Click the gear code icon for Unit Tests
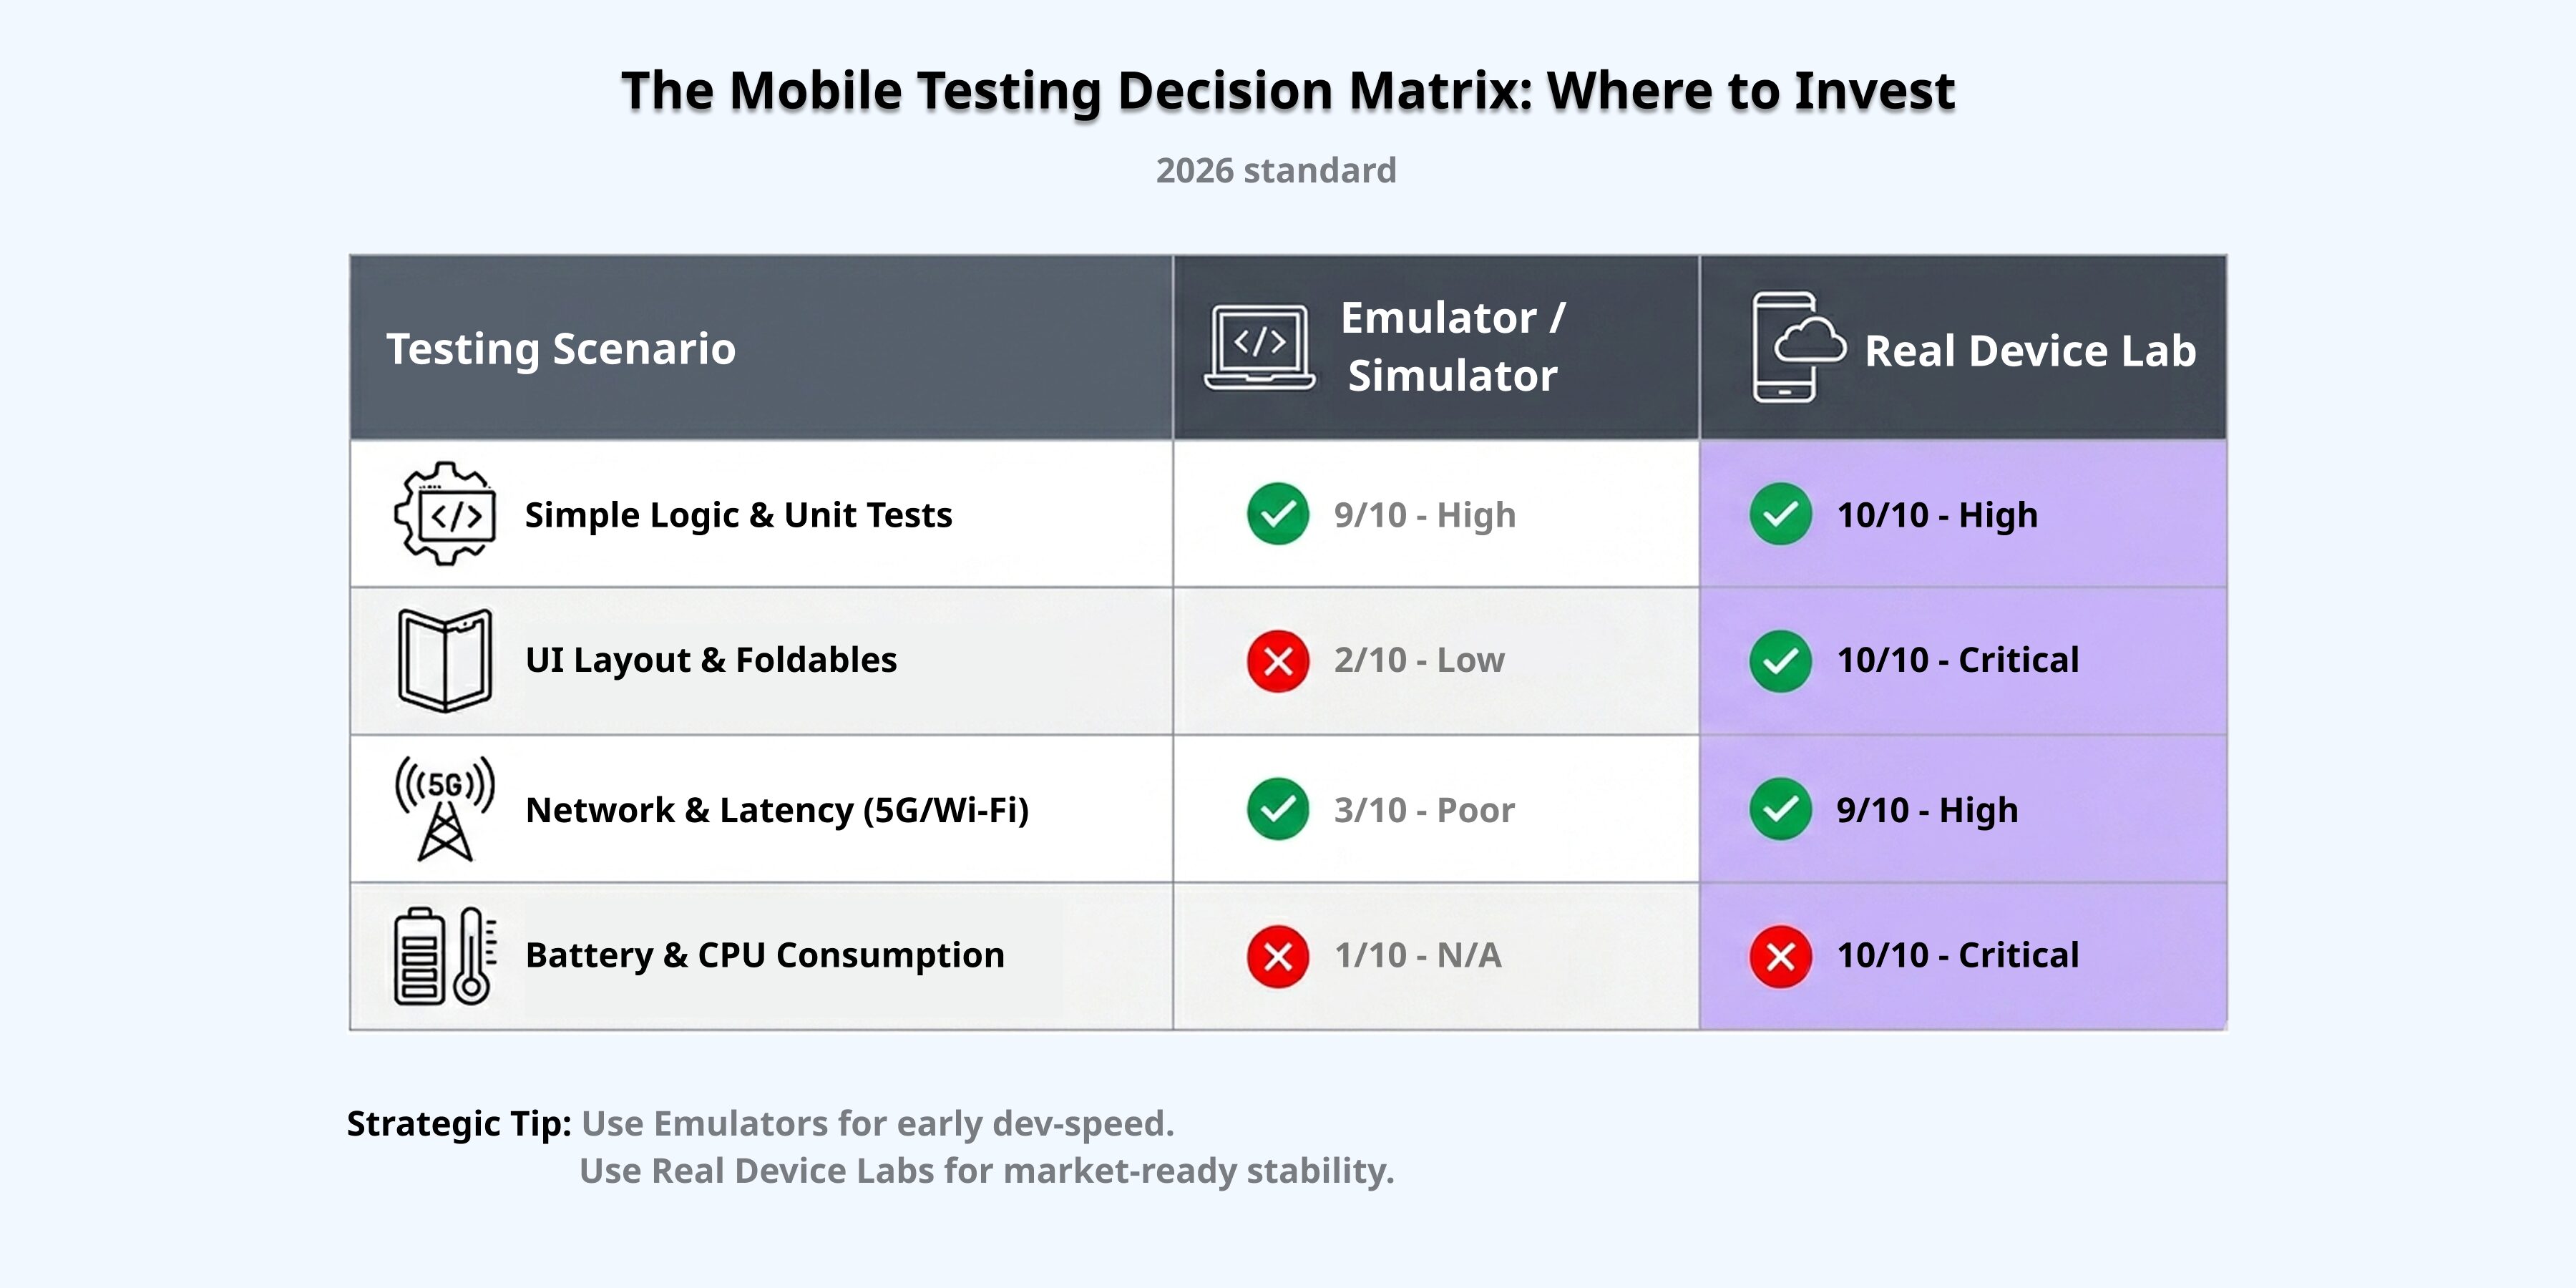 pyautogui.click(x=446, y=514)
